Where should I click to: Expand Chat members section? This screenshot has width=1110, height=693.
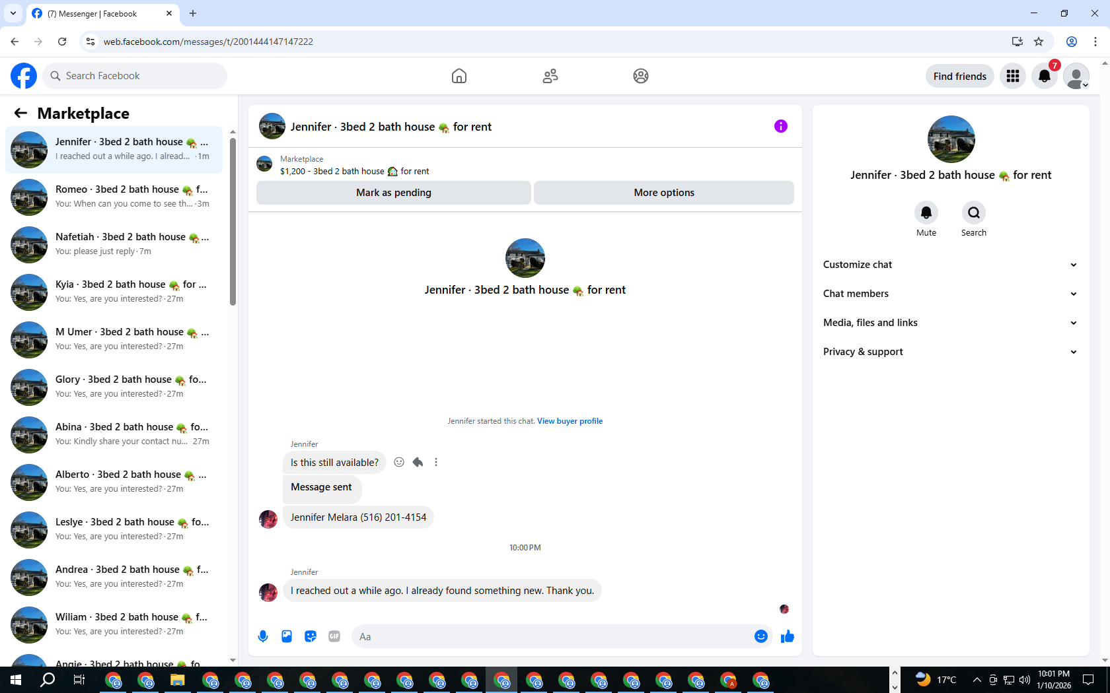(951, 294)
